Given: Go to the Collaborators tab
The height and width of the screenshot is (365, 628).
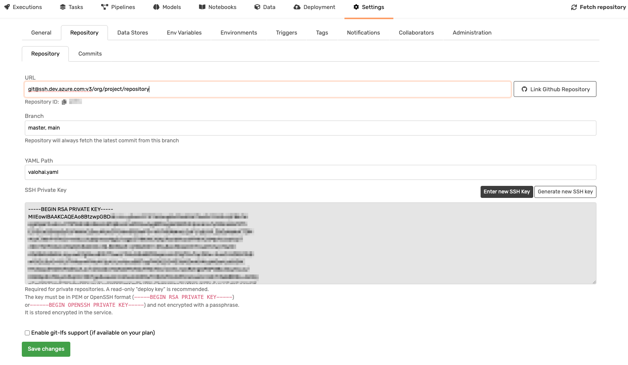Looking at the screenshot, I should pos(416,33).
